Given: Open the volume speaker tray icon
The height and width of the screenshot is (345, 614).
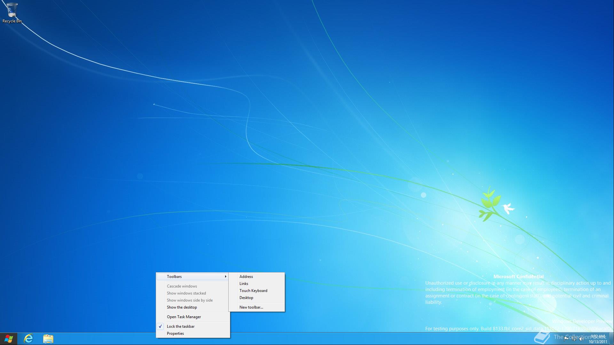Looking at the screenshot, I should (582, 339).
